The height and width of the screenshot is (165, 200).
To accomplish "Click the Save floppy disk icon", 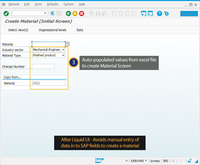I will click(x=59, y=13).
